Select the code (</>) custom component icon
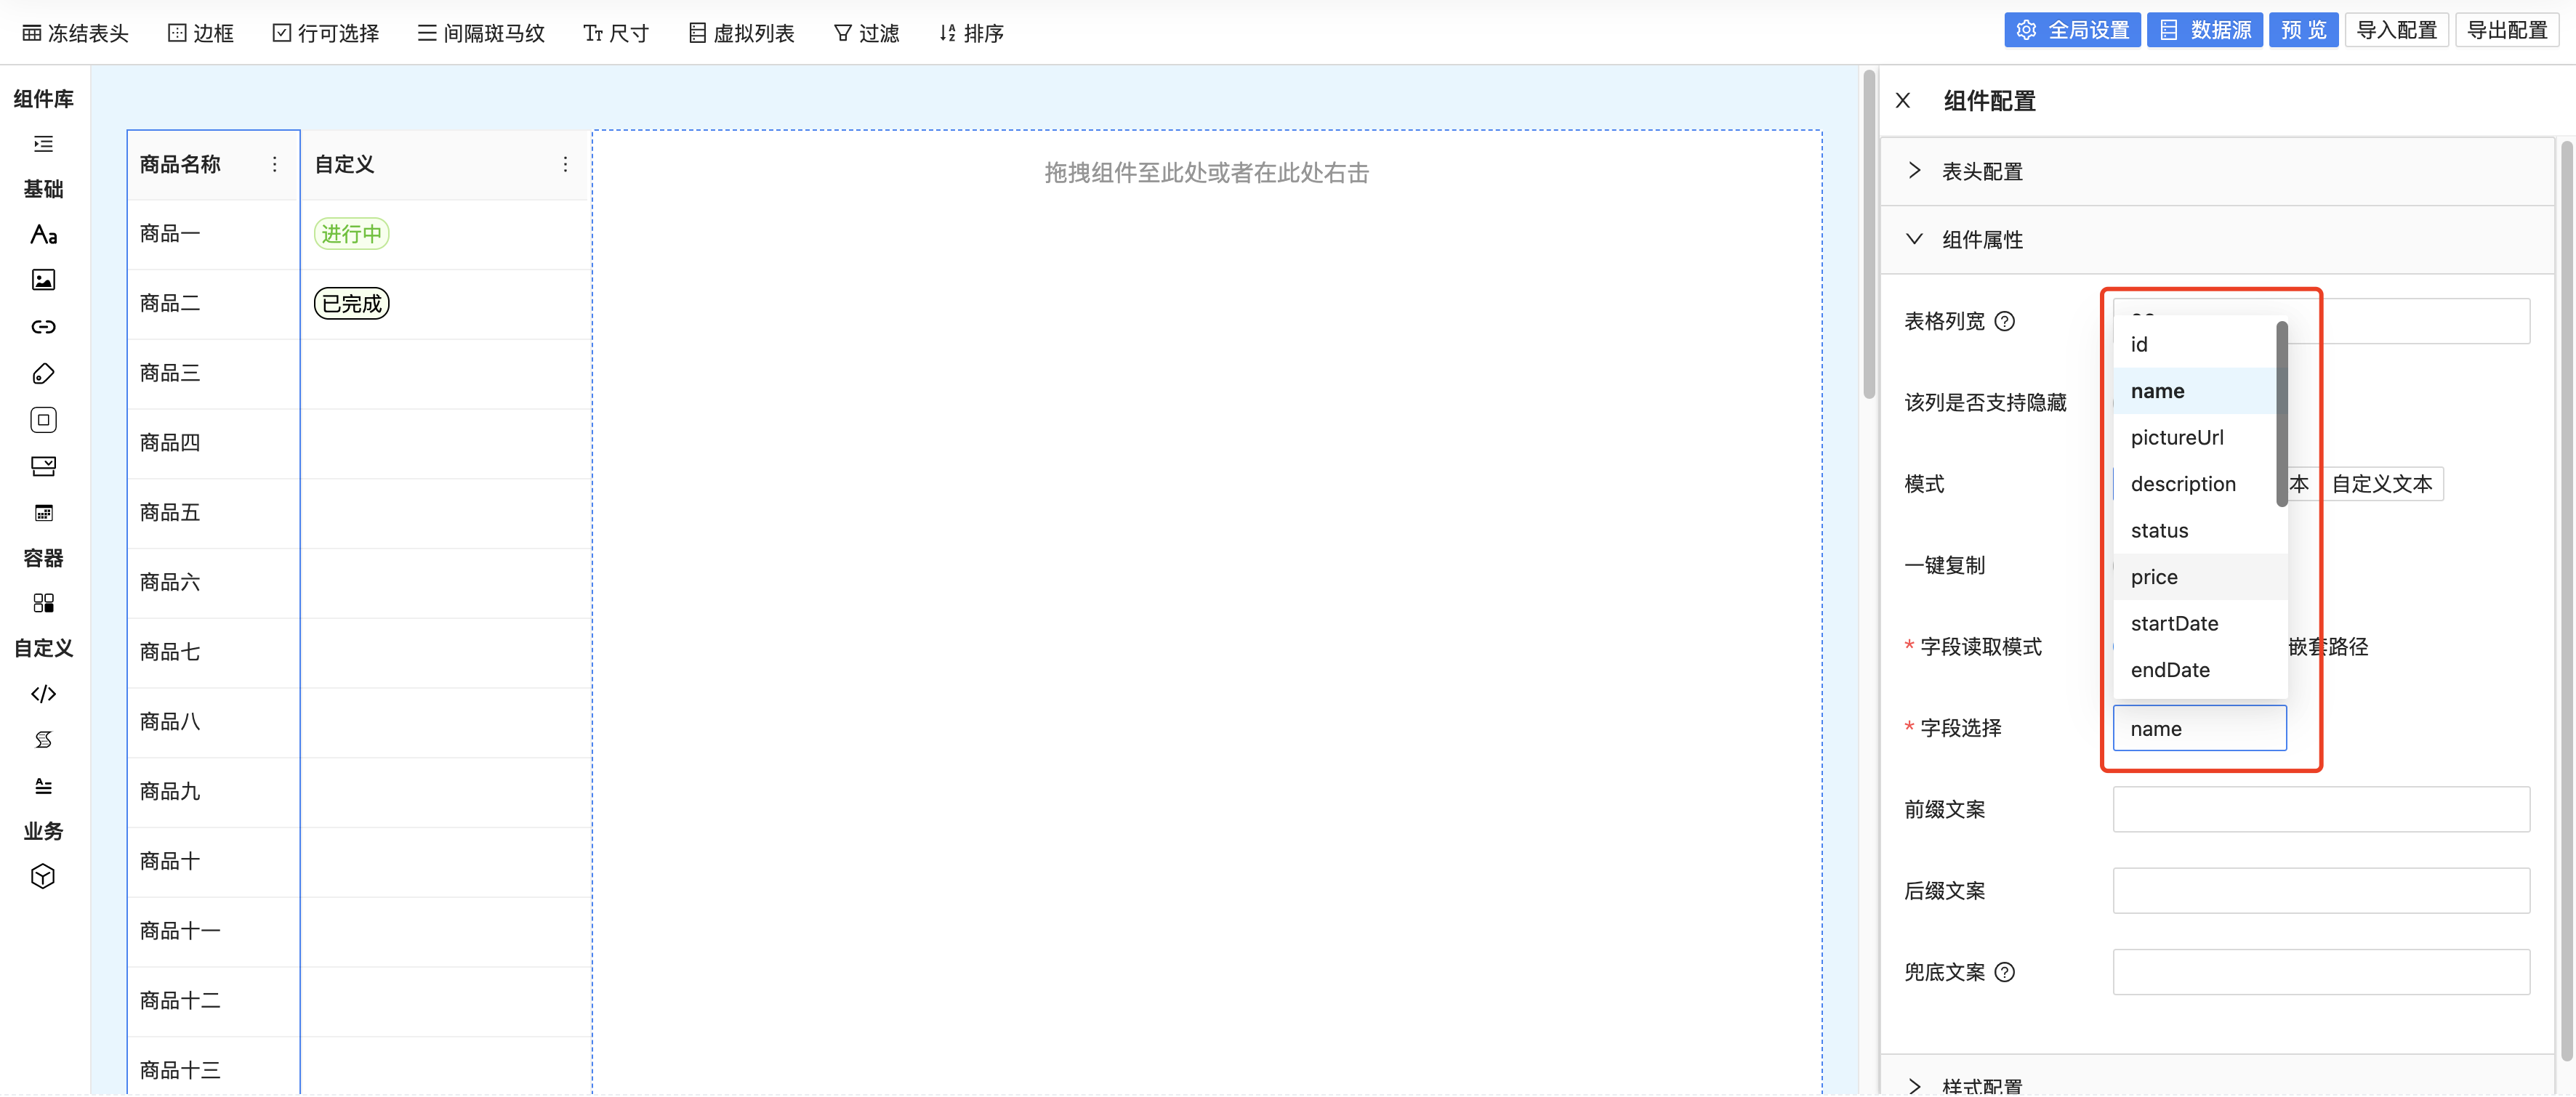This screenshot has height=1097, width=2576. pos(43,693)
